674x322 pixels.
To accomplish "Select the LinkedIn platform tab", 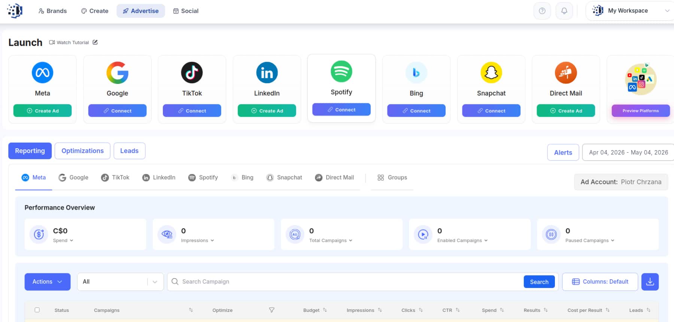I will (x=159, y=177).
